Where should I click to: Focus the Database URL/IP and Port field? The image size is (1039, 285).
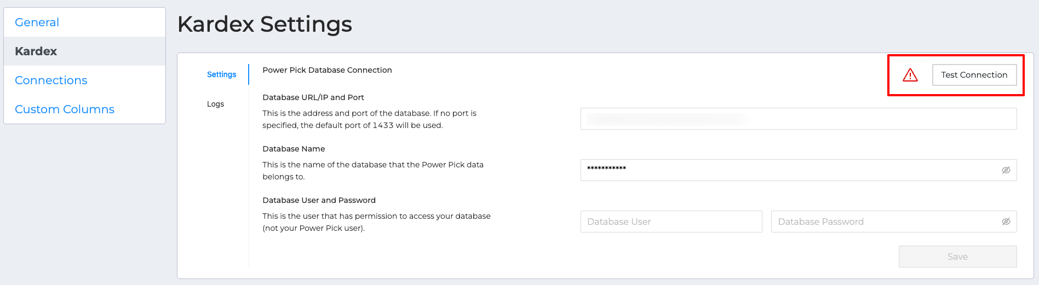coord(799,119)
